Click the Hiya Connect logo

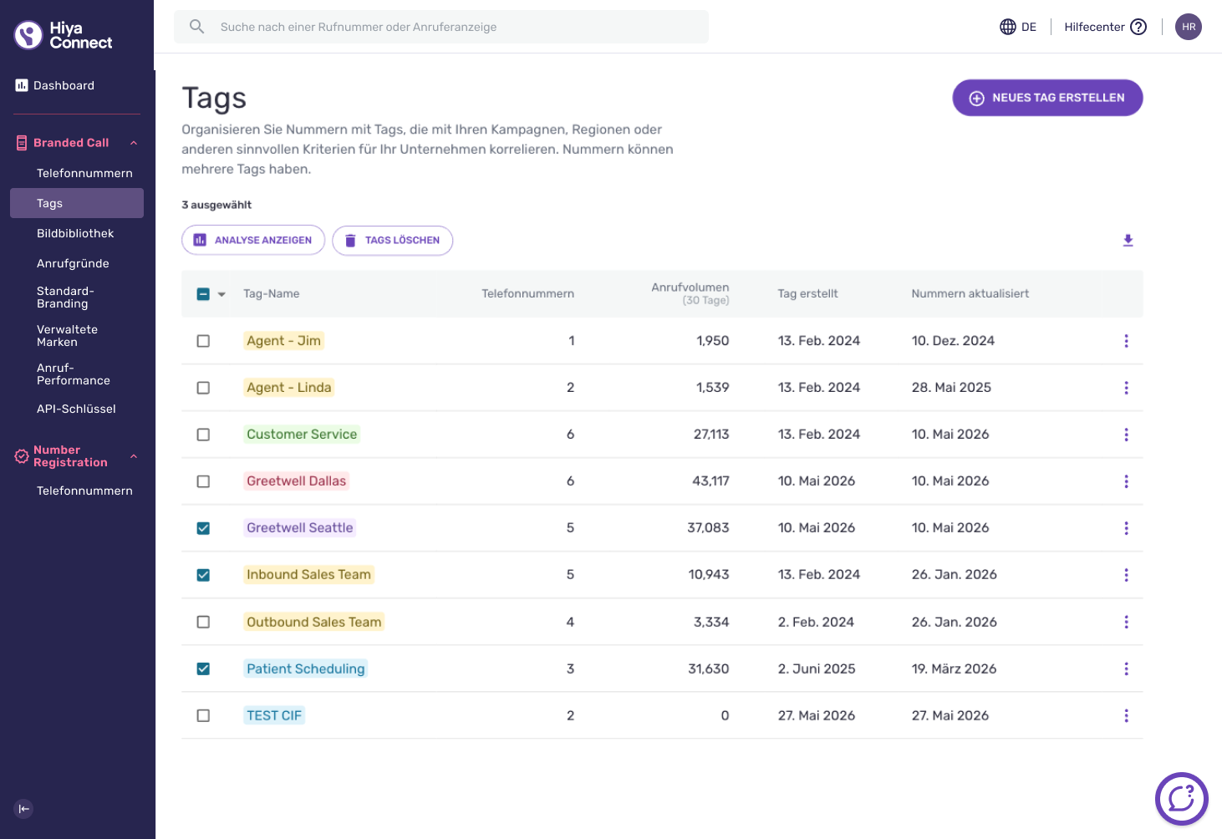point(64,35)
